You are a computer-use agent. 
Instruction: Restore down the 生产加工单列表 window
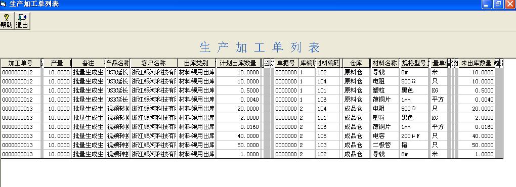pos(498,4)
